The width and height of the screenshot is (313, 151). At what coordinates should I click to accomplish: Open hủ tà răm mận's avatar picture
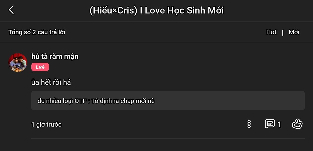coord(18,62)
